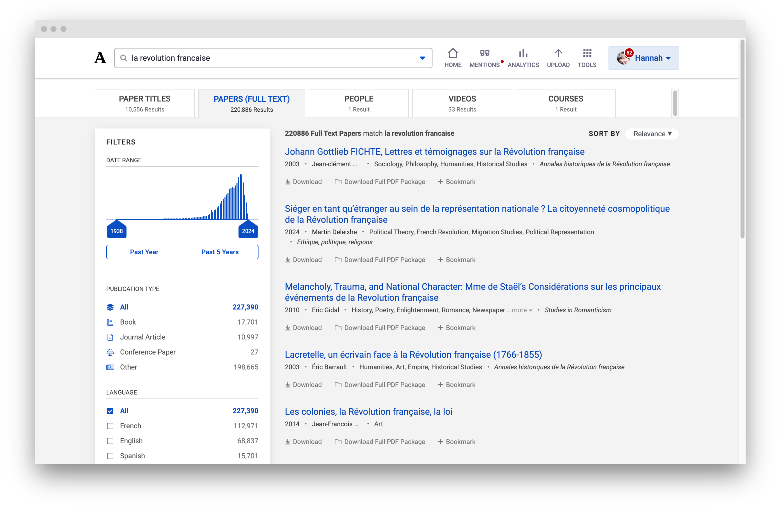
Task: Open search suggestions dropdown arrow
Action: click(x=422, y=58)
